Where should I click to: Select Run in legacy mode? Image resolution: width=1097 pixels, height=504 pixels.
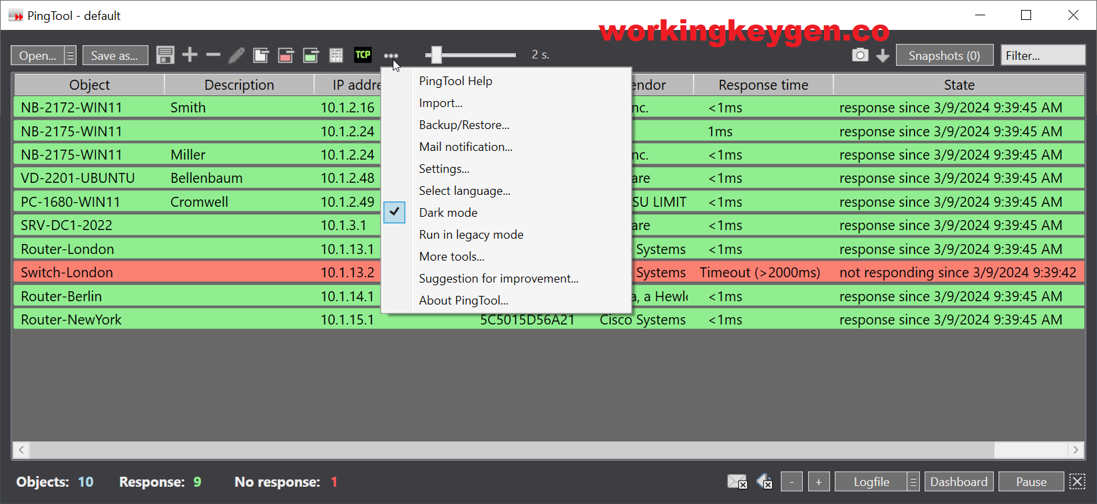click(x=471, y=235)
